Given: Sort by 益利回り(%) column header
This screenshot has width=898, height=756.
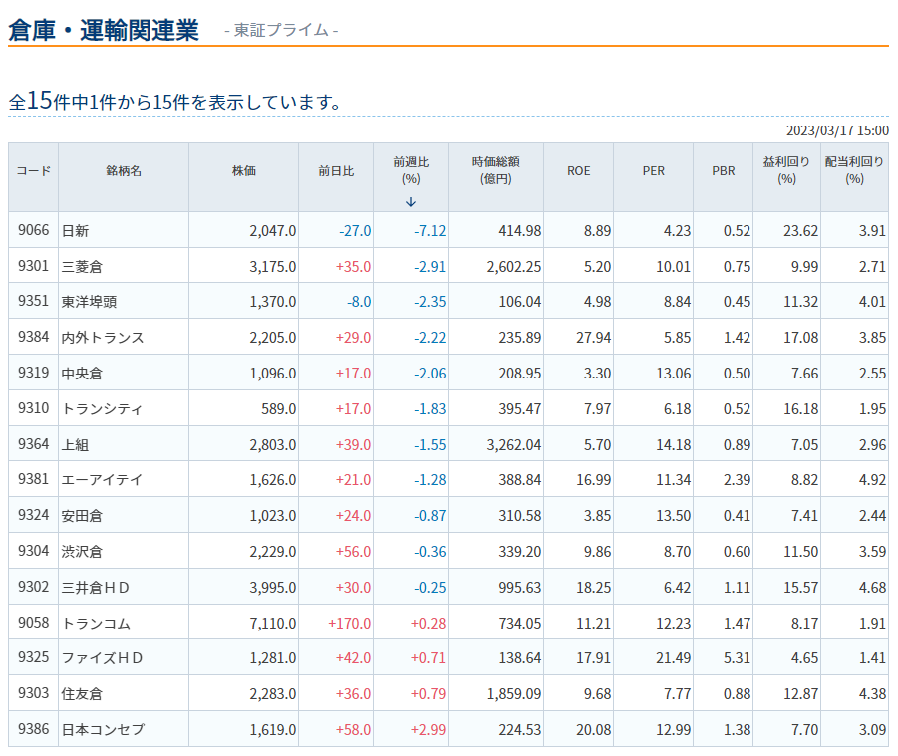Looking at the screenshot, I should tap(787, 170).
